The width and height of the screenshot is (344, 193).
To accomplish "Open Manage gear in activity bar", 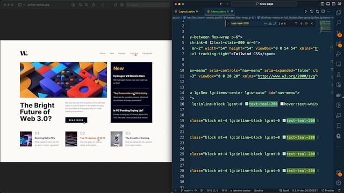I will (x=339, y=182).
